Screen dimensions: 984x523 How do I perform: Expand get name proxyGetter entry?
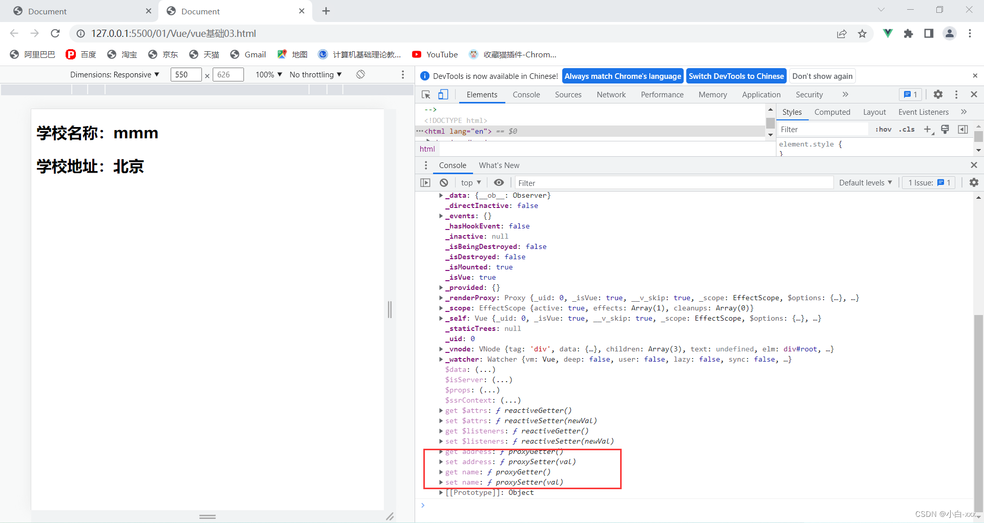[x=441, y=472]
